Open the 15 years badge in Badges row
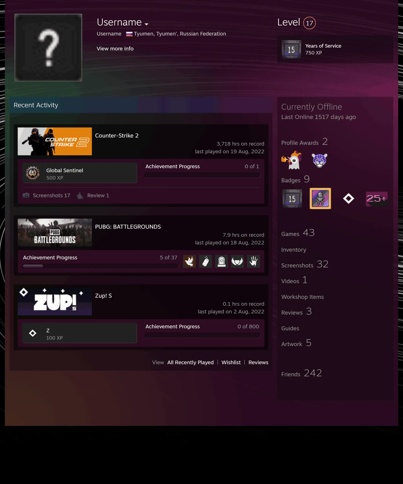This screenshot has width=403, height=484. [292, 199]
